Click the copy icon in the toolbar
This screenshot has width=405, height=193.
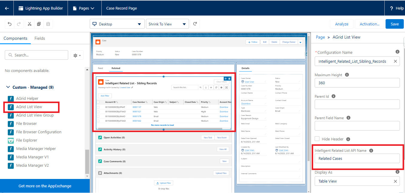[39, 24]
